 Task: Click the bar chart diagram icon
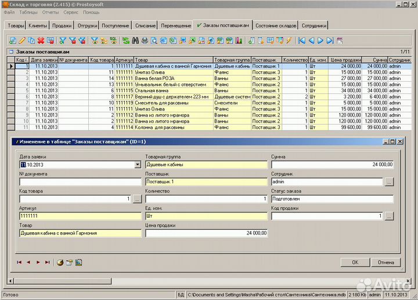tap(237, 41)
